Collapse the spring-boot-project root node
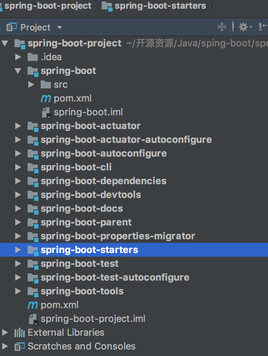 click(x=5, y=43)
